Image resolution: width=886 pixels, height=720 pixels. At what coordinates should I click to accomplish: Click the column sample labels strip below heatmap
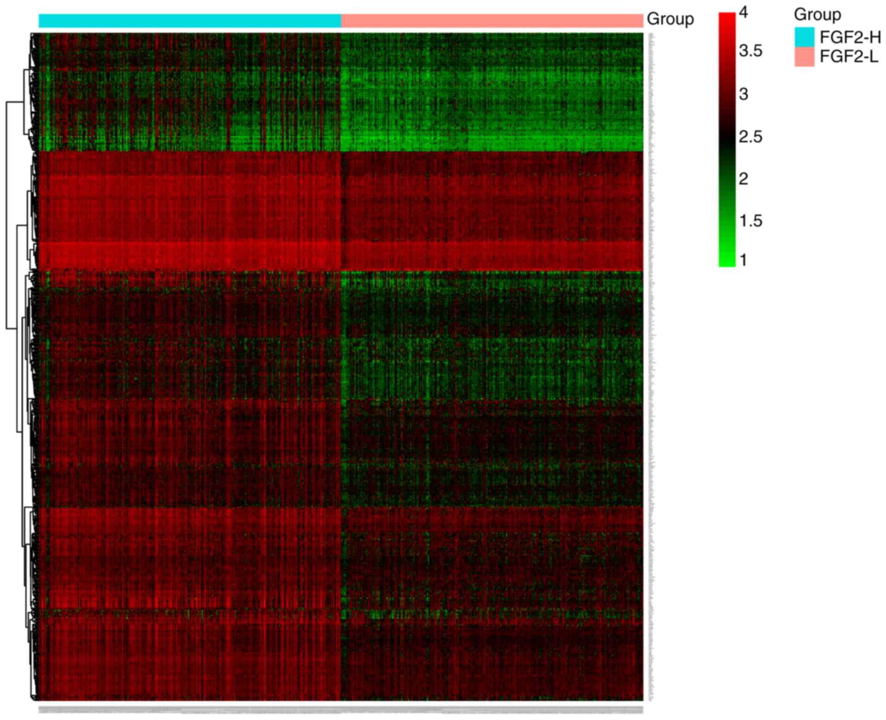point(340,710)
